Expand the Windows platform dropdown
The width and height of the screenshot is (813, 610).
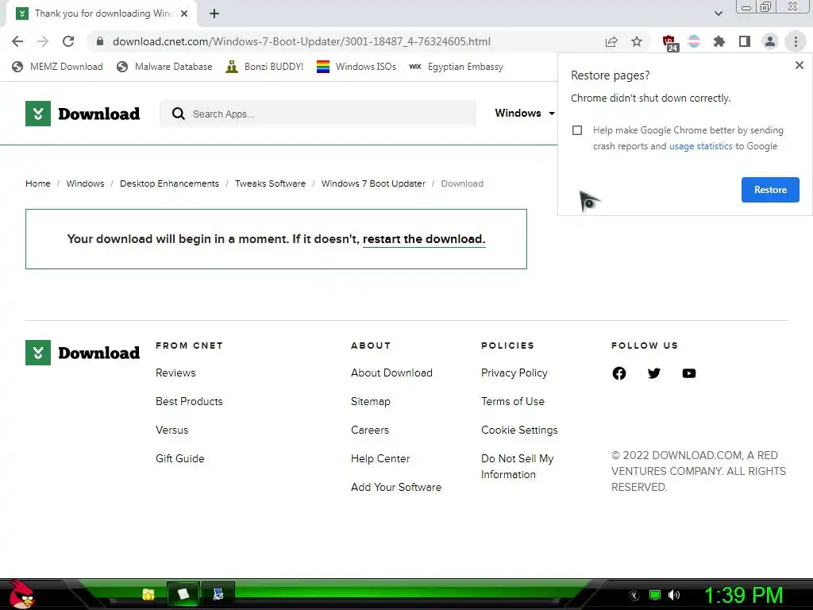coord(525,113)
